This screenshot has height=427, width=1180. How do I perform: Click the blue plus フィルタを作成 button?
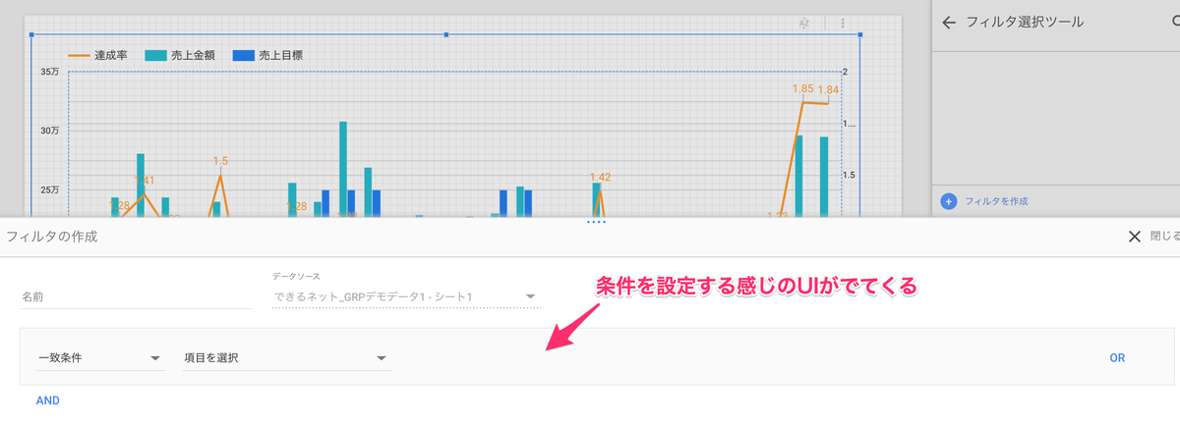click(x=986, y=200)
